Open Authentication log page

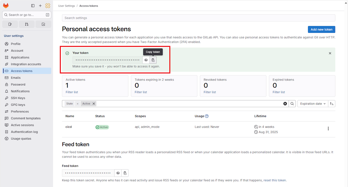click(x=27, y=132)
